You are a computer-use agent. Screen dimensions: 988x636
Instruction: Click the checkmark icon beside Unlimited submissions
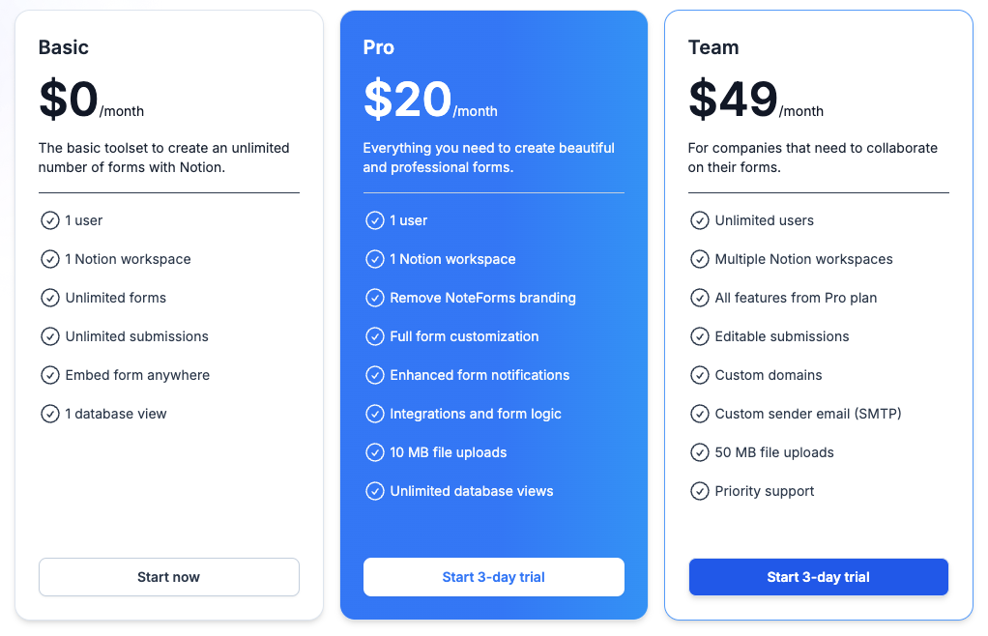pos(50,336)
